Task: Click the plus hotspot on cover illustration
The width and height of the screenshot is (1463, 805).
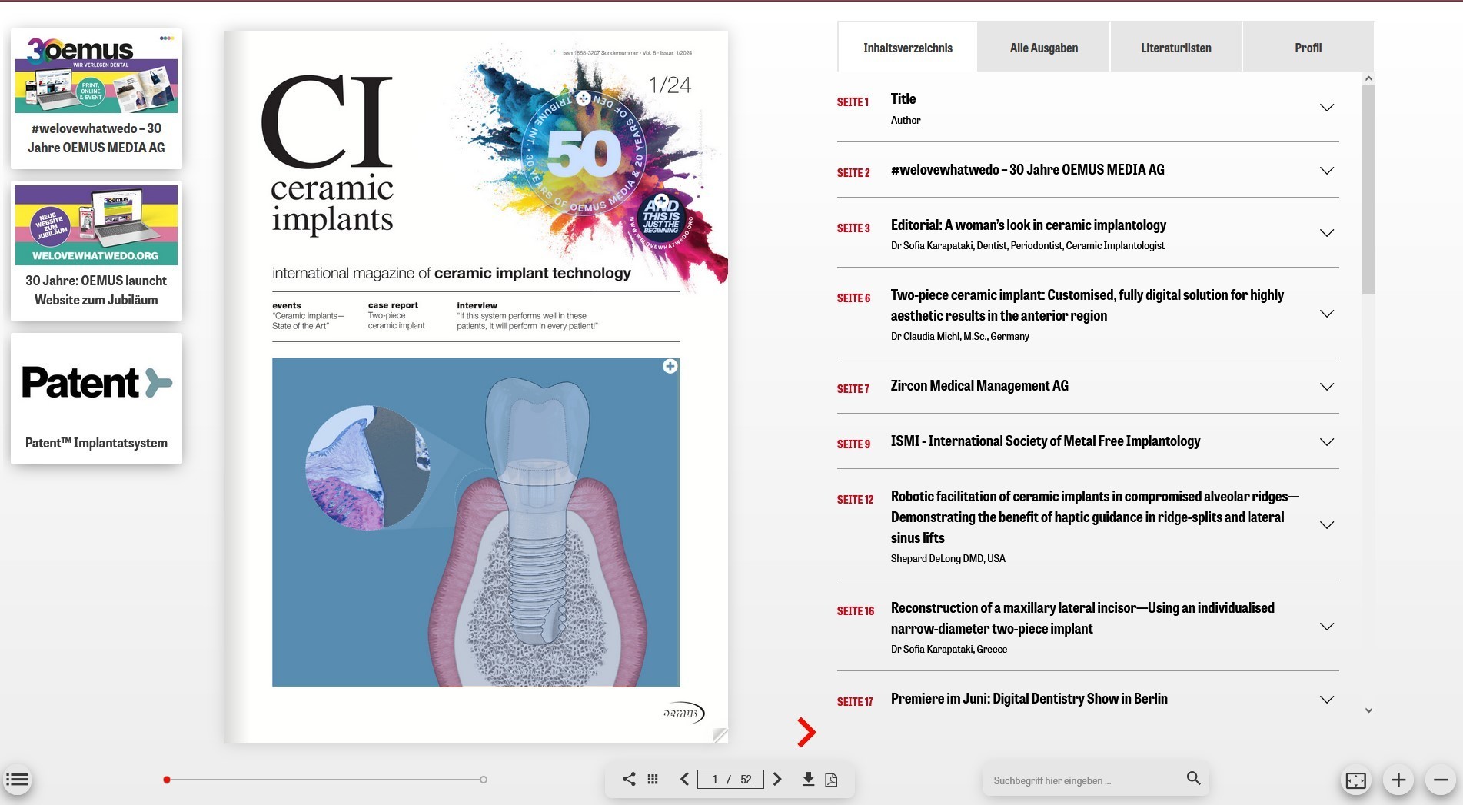Action: tap(670, 366)
